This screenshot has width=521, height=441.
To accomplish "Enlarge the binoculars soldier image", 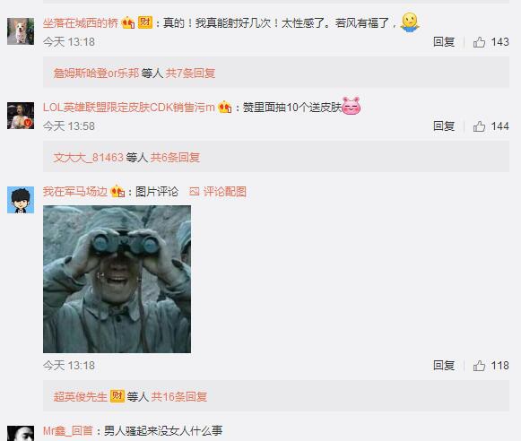I will [x=117, y=279].
